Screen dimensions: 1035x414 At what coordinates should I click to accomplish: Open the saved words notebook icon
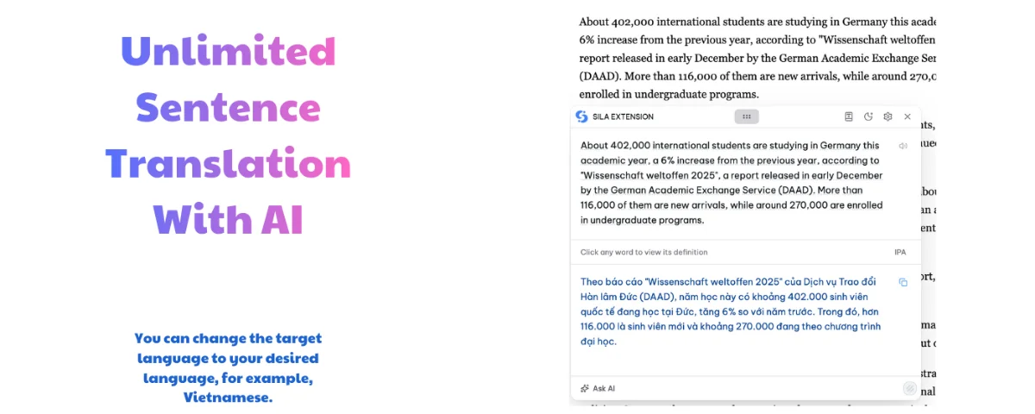click(x=849, y=116)
